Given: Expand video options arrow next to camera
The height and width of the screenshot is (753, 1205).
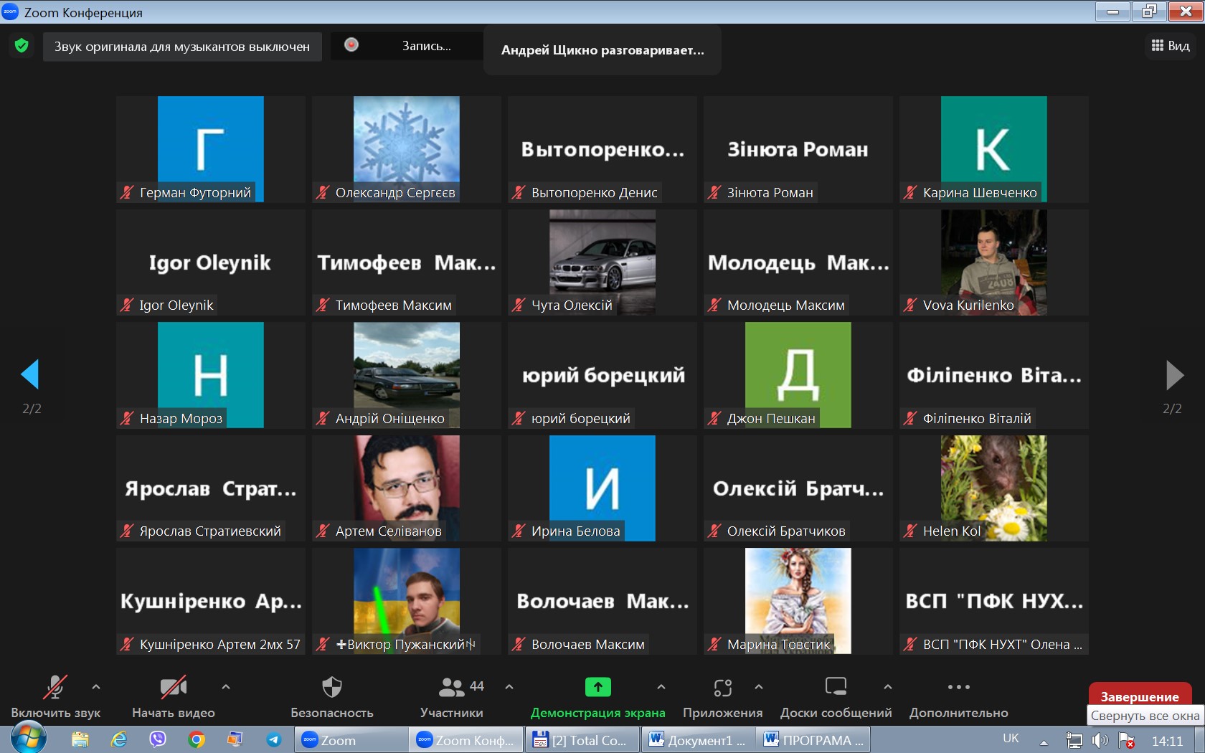Looking at the screenshot, I should pyautogui.click(x=226, y=687).
